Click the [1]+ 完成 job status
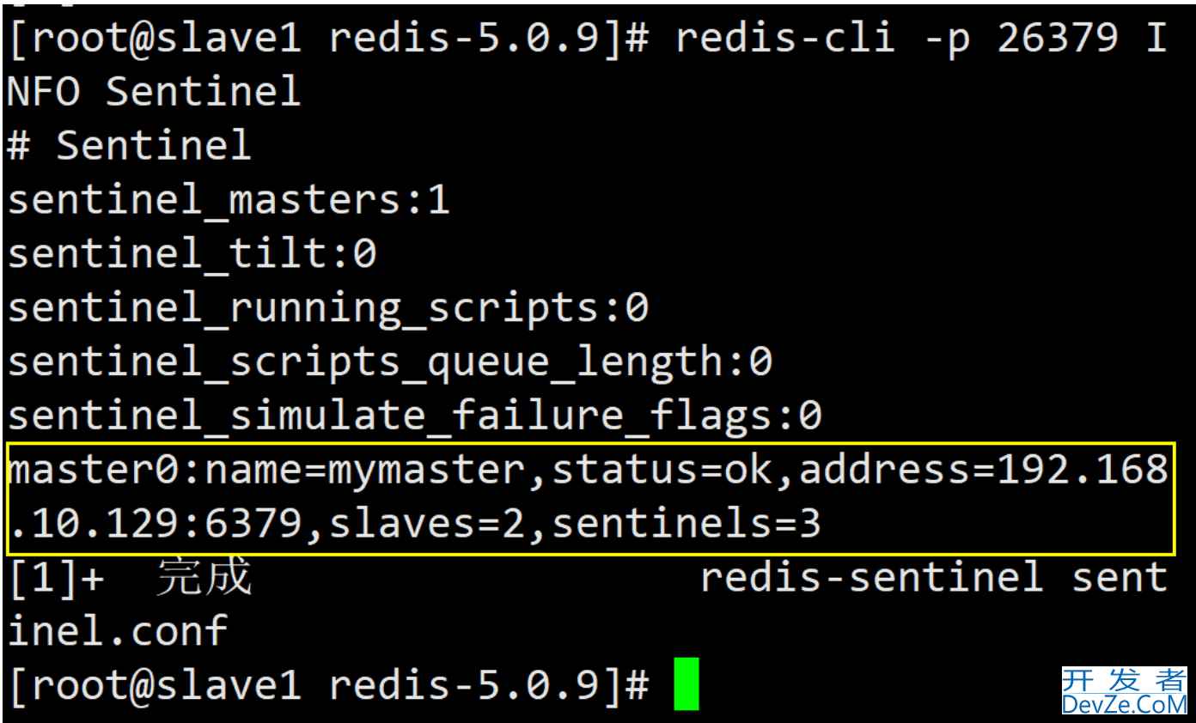Screen dimensions: 1196x723 click(129, 577)
